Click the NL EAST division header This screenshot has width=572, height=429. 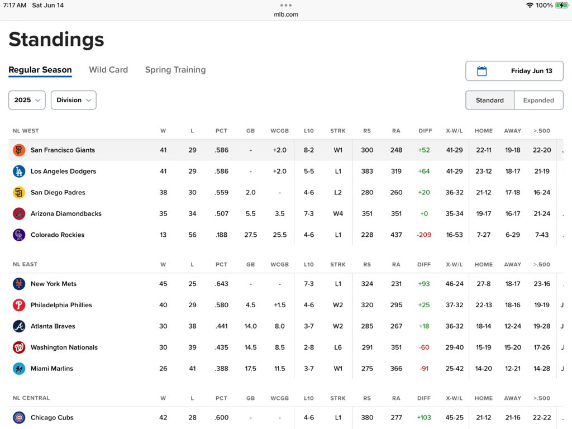[25, 264]
